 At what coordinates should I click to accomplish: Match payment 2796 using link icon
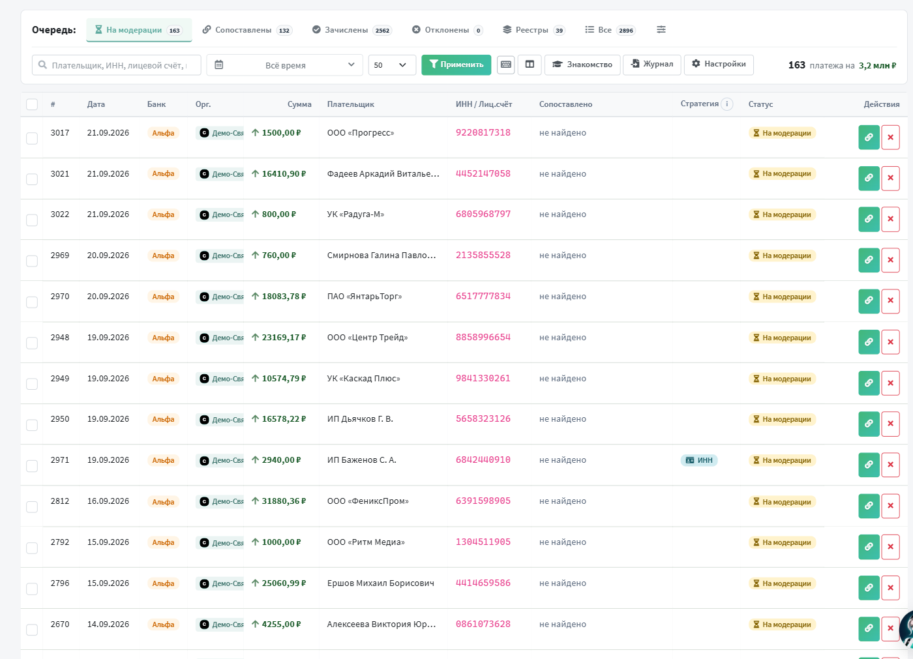[x=869, y=588]
